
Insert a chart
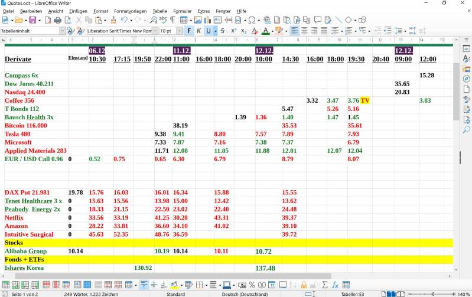(207, 20)
